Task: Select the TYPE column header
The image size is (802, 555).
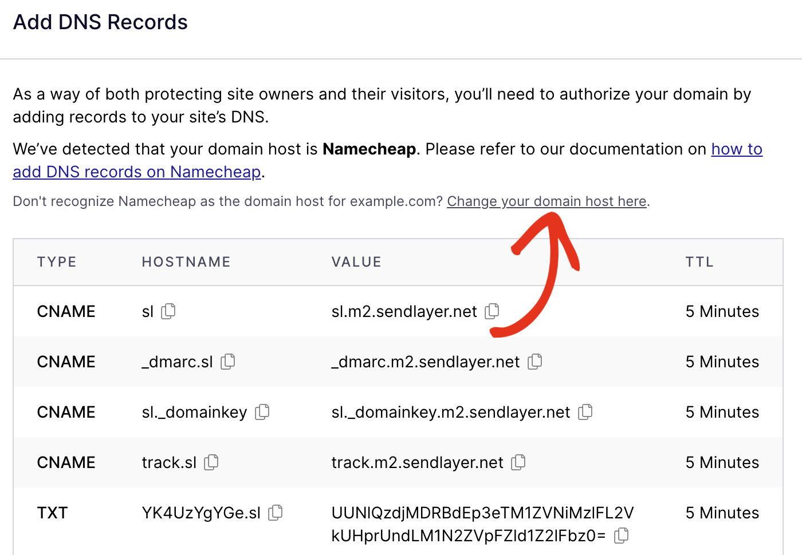Action: [x=57, y=261]
